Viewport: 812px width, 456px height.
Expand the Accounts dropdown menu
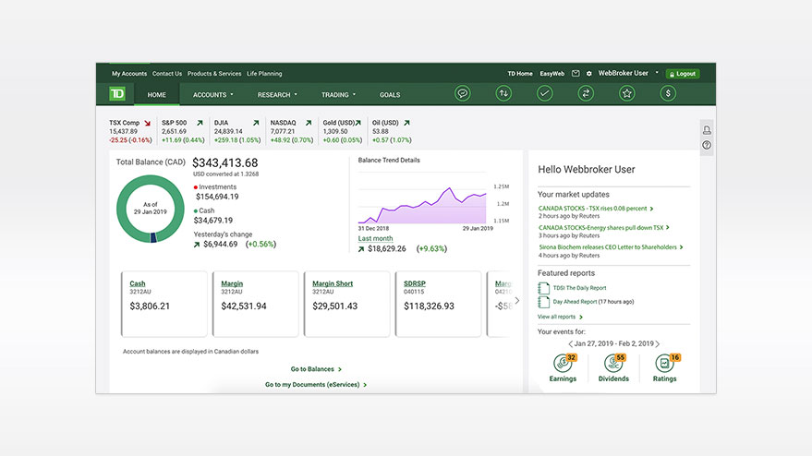click(x=212, y=95)
